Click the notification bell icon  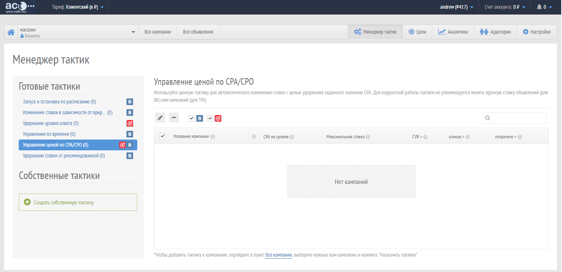click(x=539, y=7)
